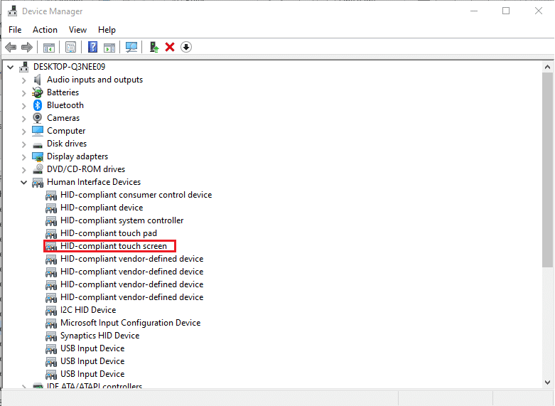Click the Update device driver icon
Image resolution: width=555 pixels, height=406 pixels.
pyautogui.click(x=153, y=47)
